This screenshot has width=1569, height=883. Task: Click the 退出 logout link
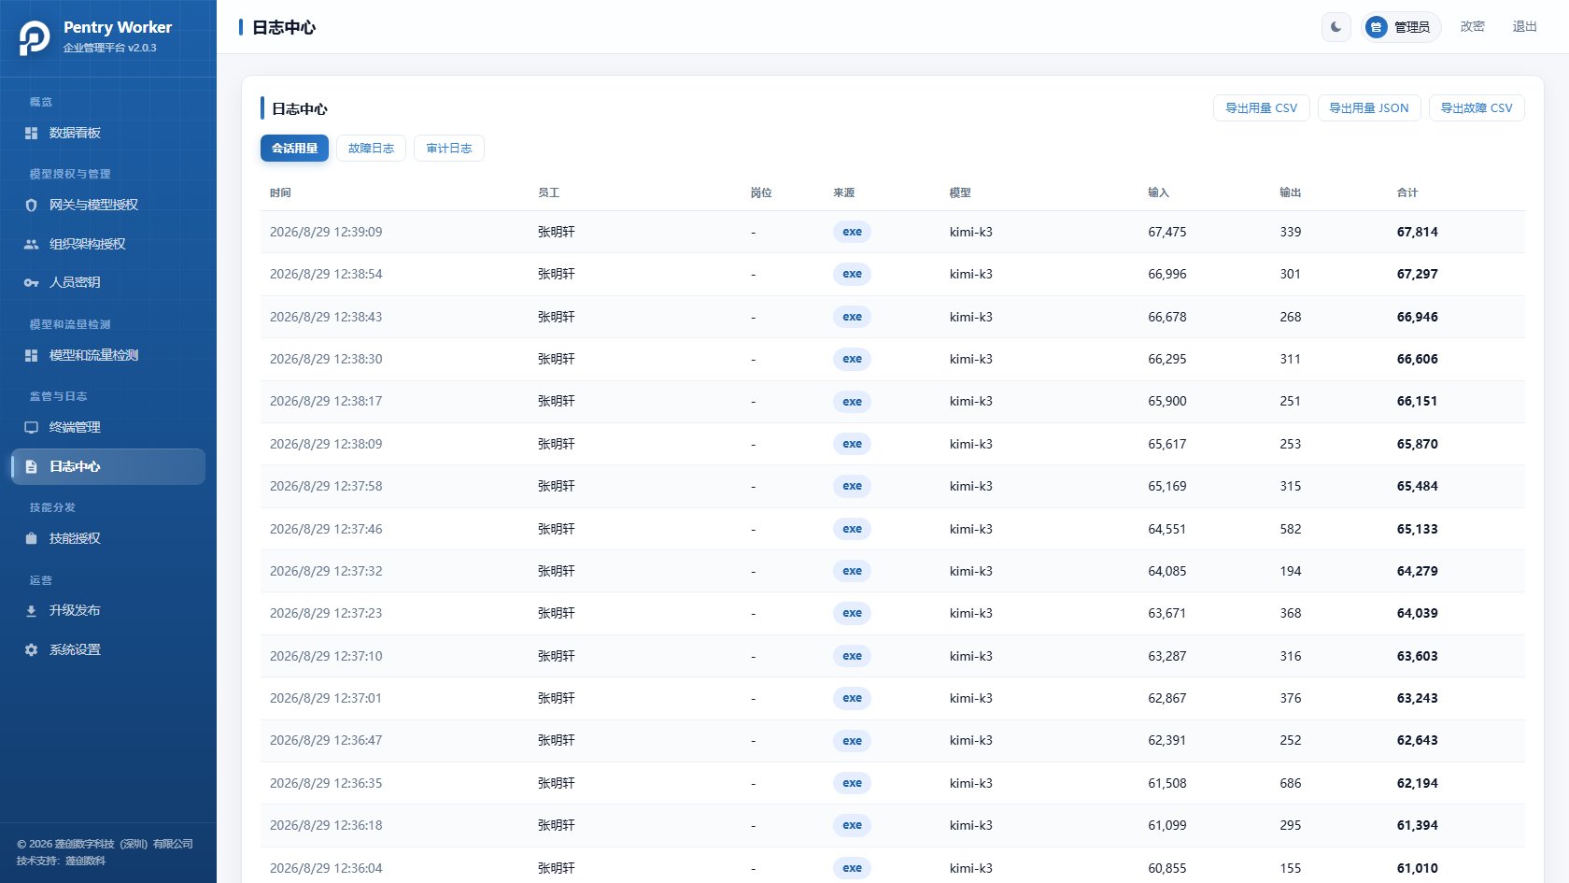[1525, 27]
